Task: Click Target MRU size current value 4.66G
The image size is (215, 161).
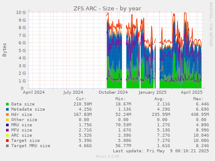Action: pyautogui.click(x=85, y=146)
